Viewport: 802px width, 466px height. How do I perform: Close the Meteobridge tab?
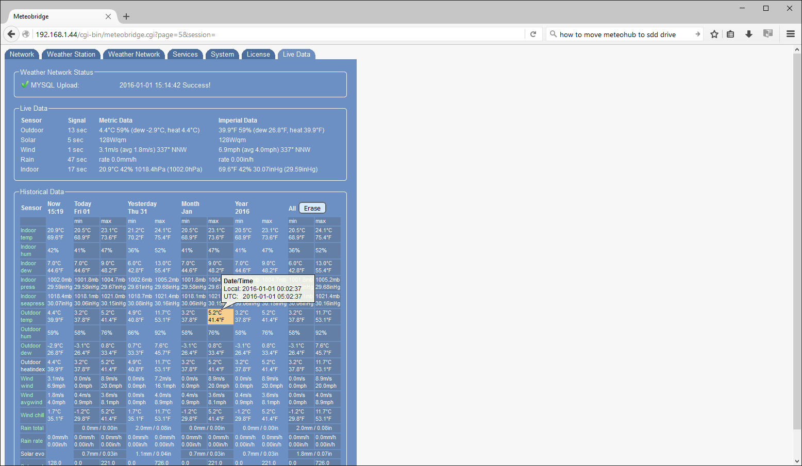coord(108,16)
